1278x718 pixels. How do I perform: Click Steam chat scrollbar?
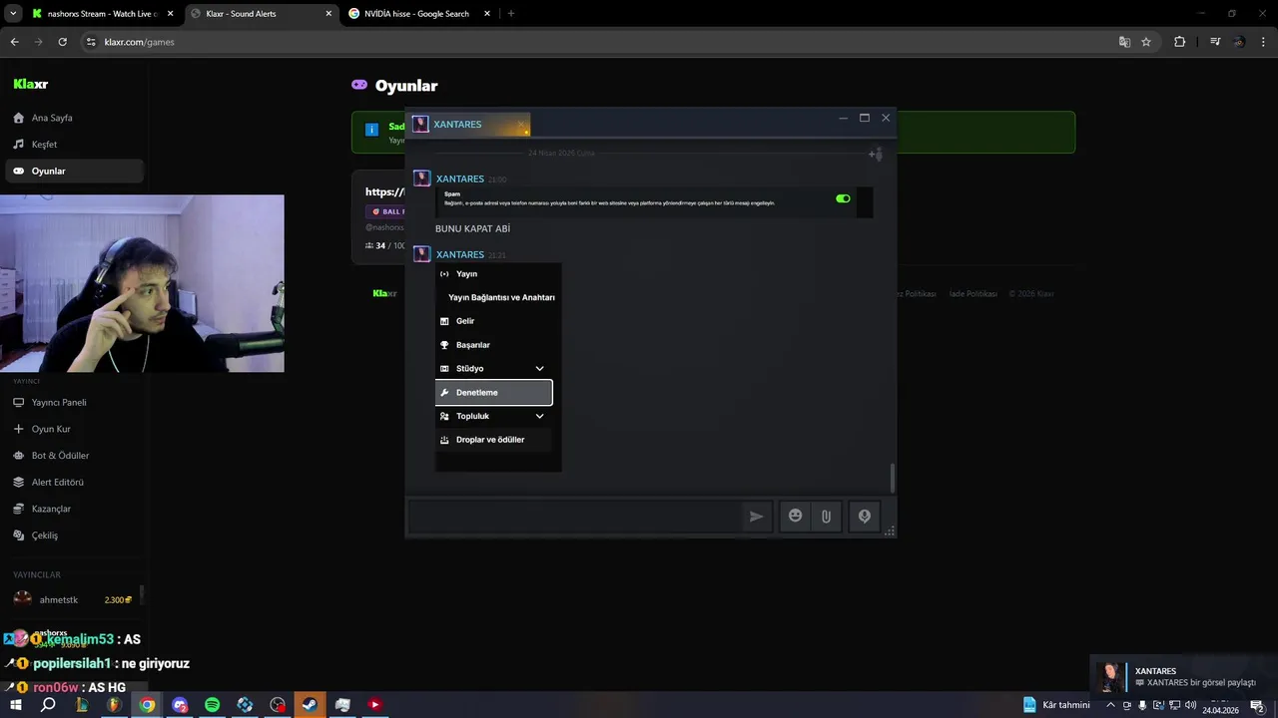(892, 479)
